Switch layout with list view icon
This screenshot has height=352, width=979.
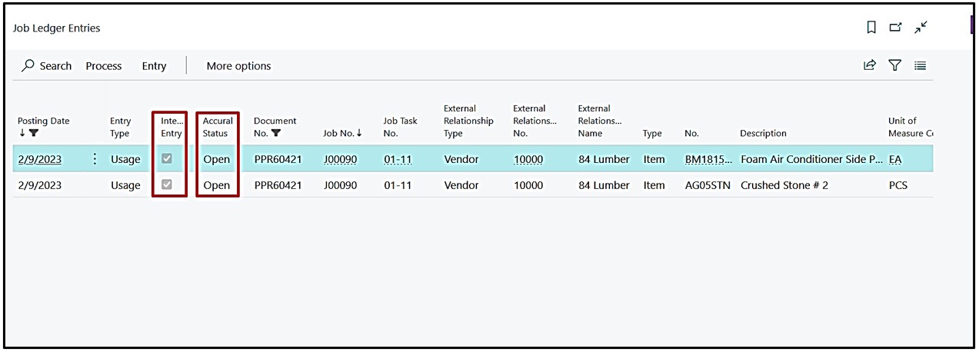(x=920, y=66)
